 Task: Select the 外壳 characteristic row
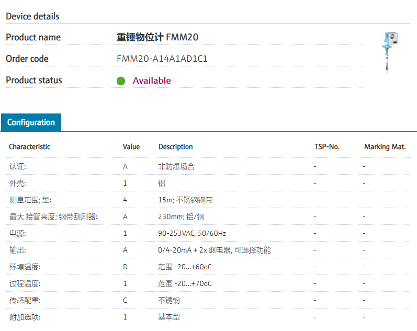pos(18,183)
